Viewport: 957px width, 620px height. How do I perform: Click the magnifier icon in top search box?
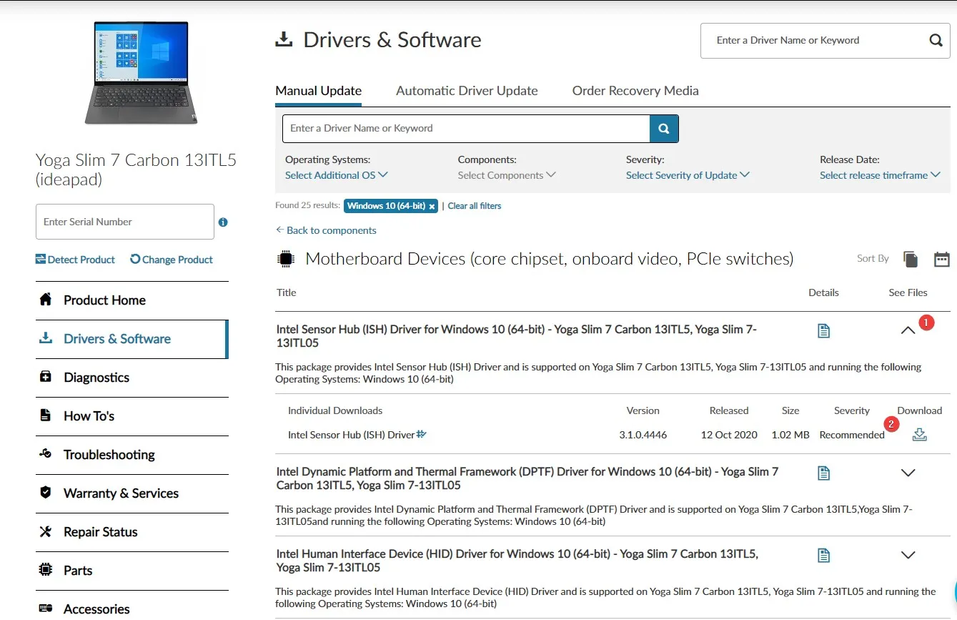tap(936, 40)
